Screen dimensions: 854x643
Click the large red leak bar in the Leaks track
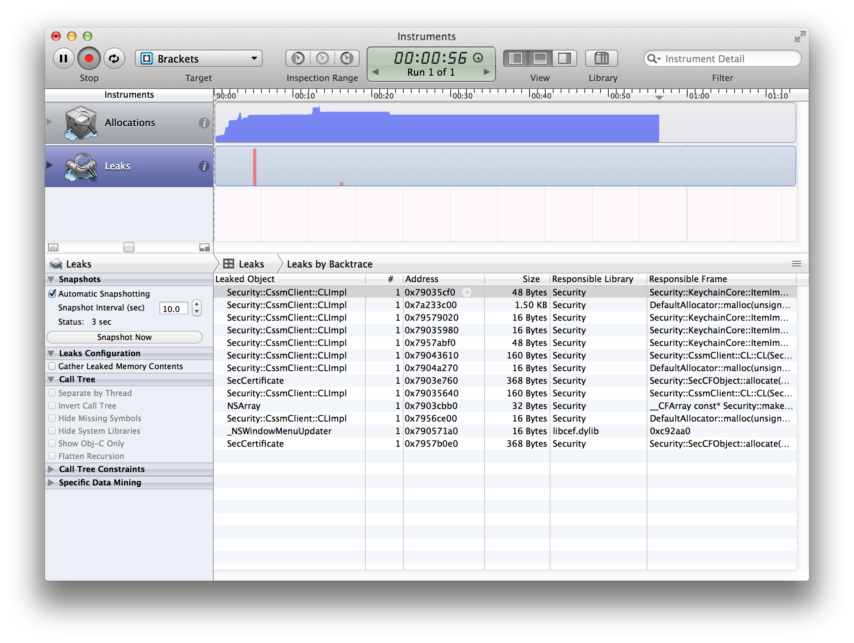(x=255, y=167)
